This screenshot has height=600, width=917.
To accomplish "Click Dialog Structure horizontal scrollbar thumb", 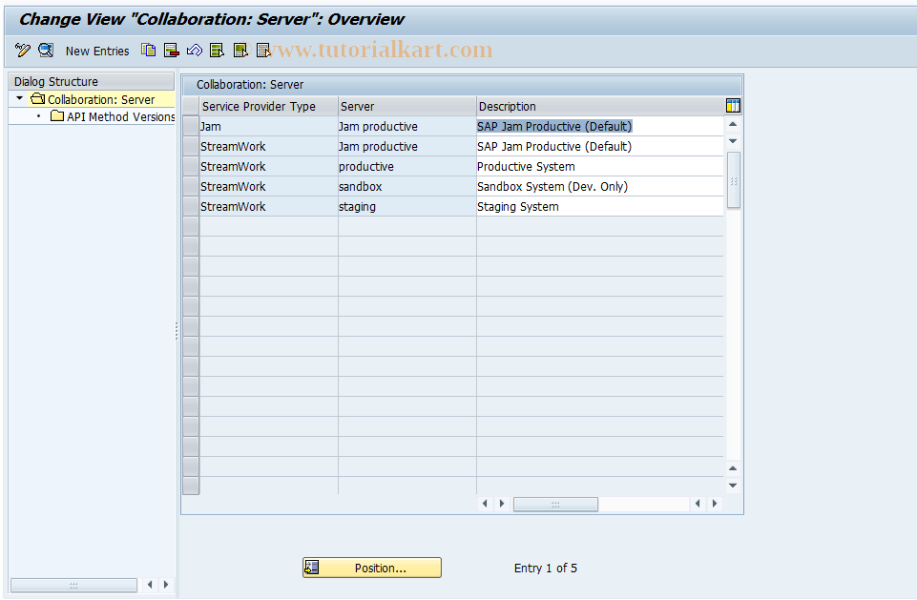I will coord(73,585).
